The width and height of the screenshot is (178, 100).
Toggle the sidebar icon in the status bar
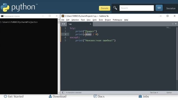click(63, 92)
